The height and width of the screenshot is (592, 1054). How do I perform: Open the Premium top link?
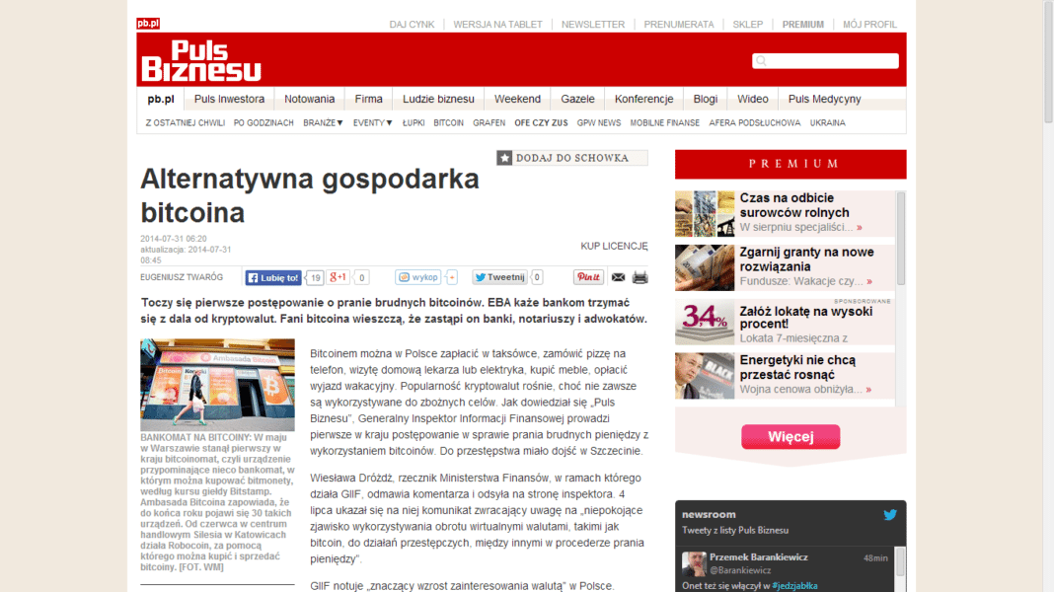click(x=802, y=25)
